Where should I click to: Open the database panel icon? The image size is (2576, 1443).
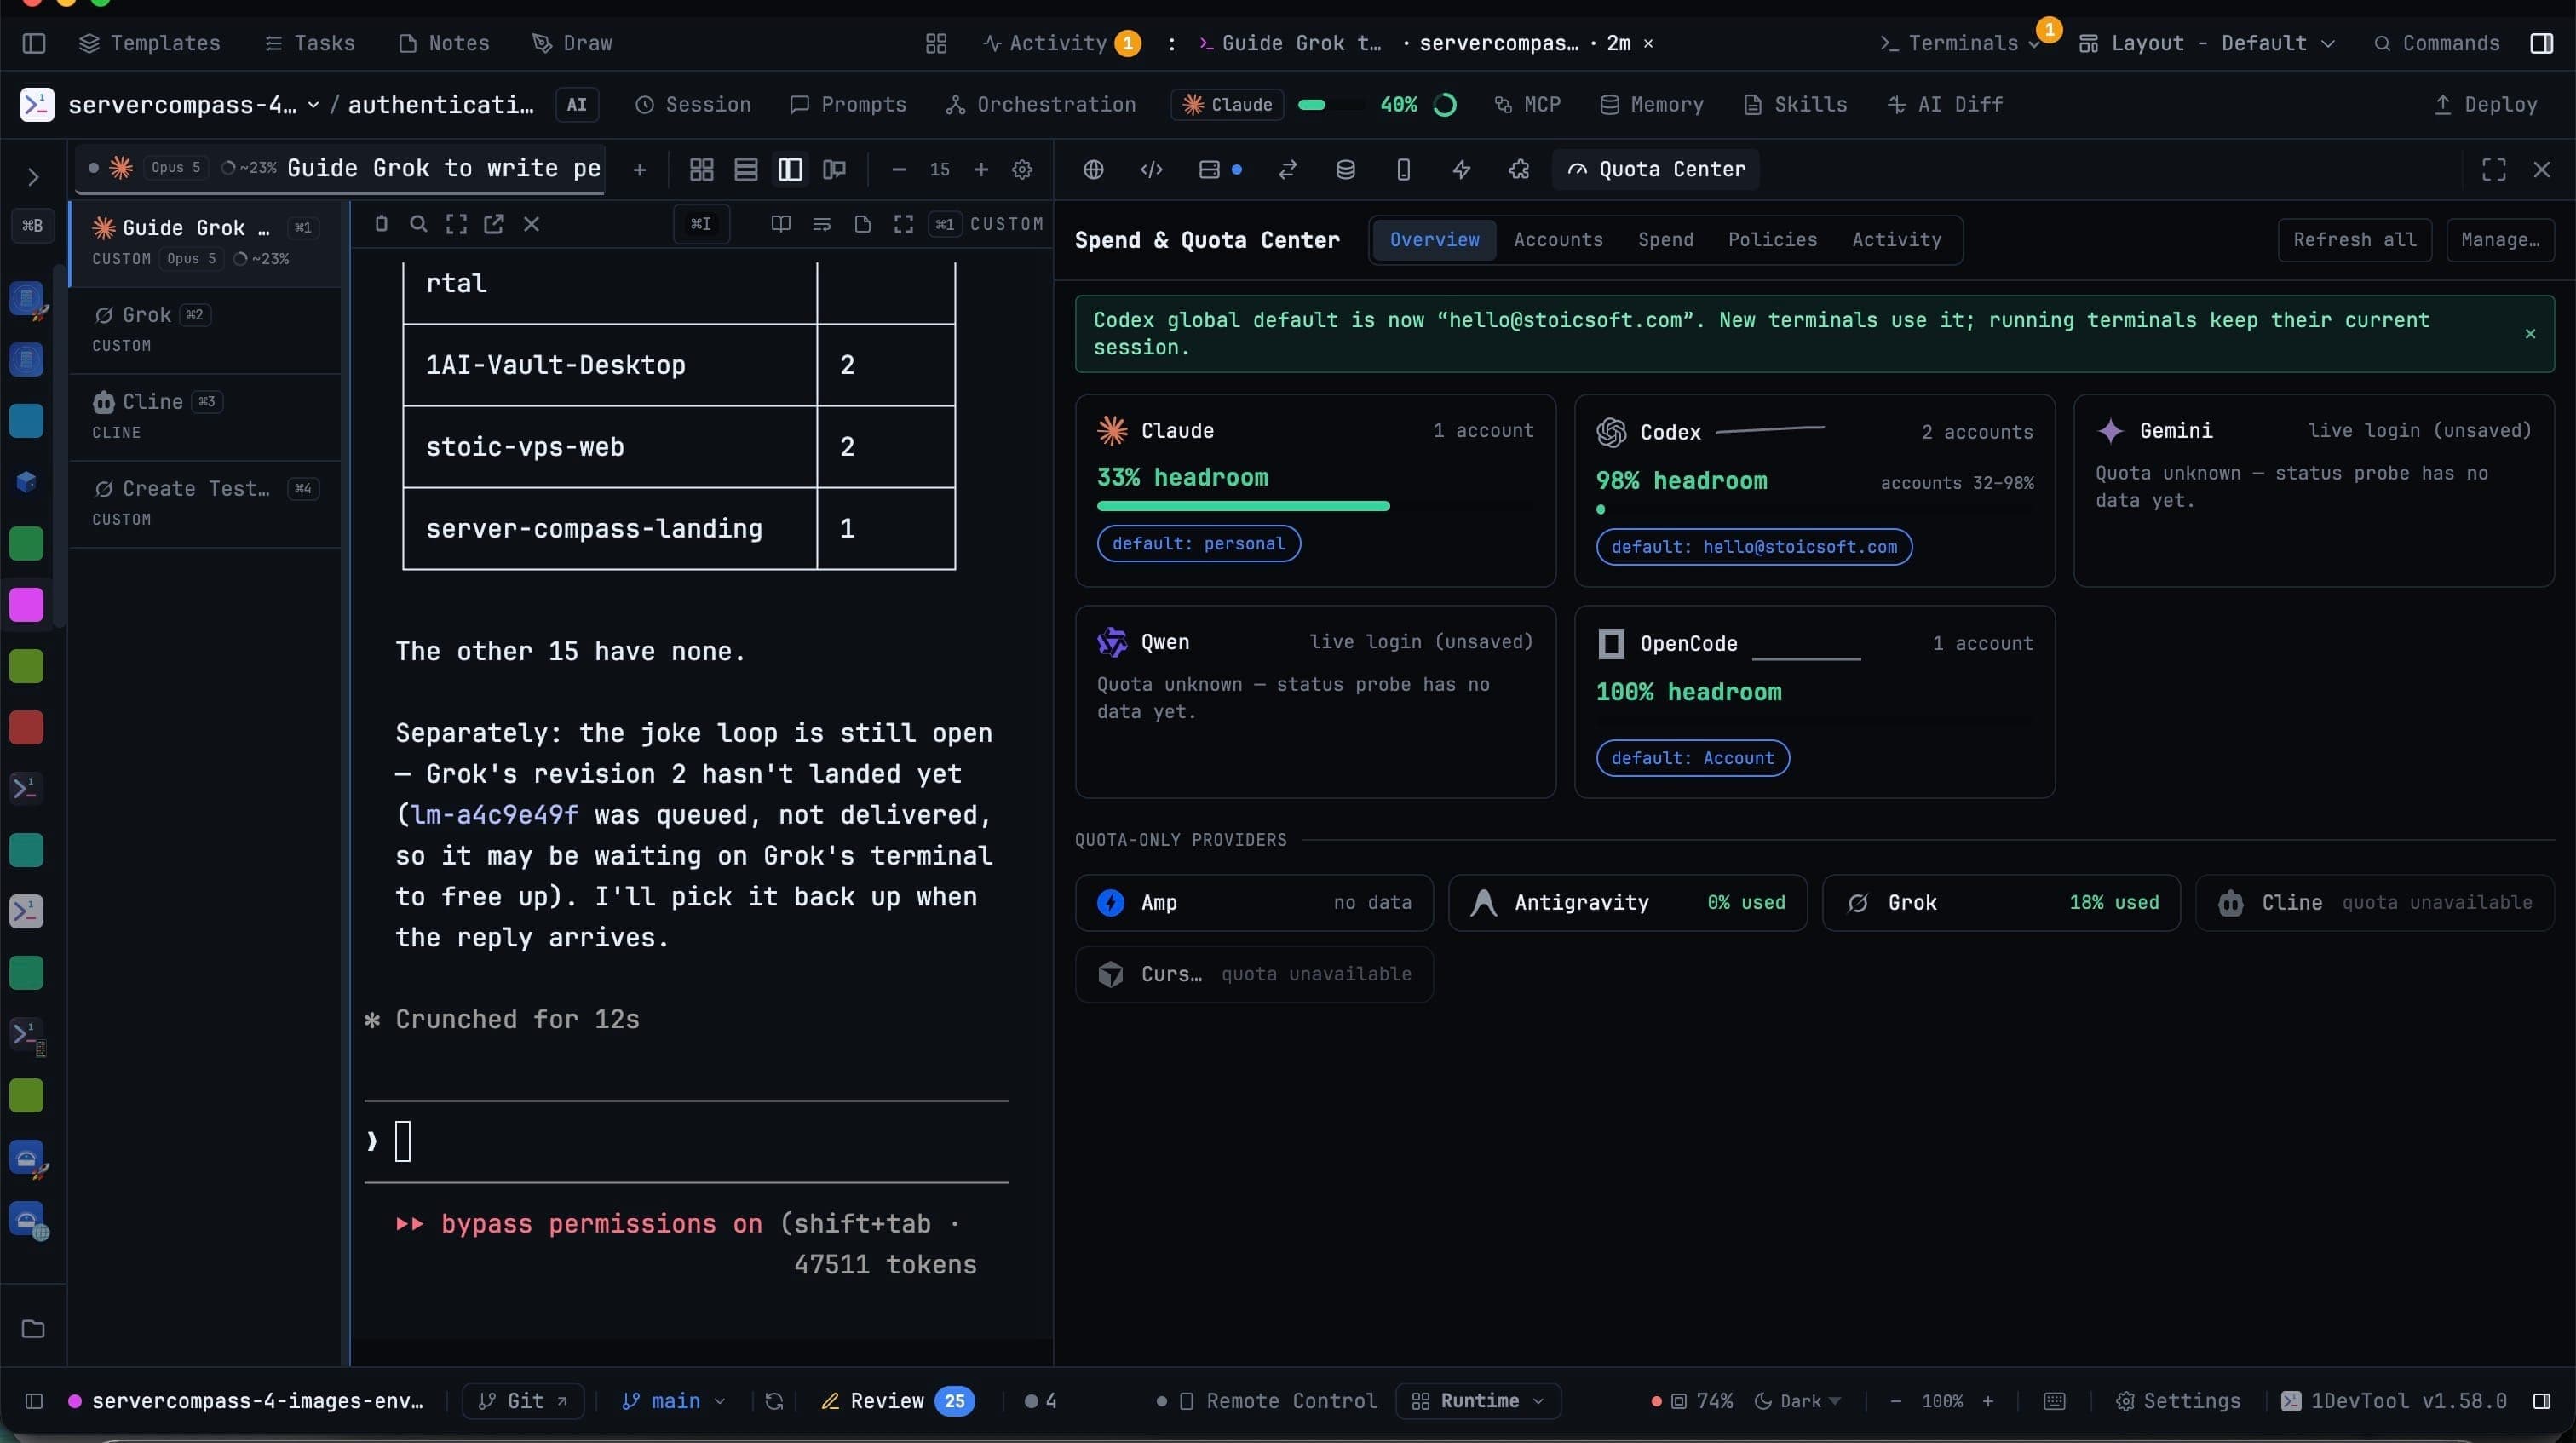[1346, 170]
